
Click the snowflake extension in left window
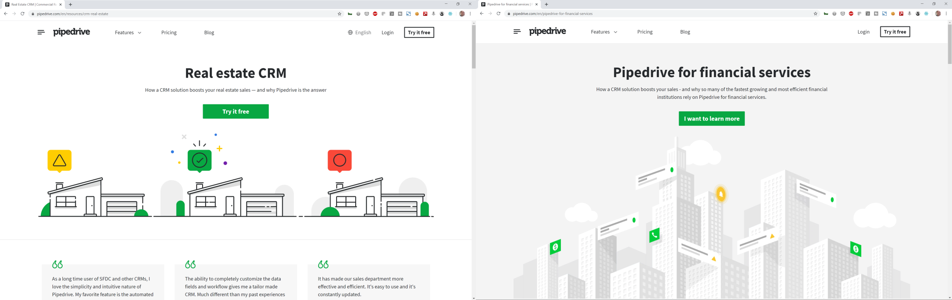point(450,14)
